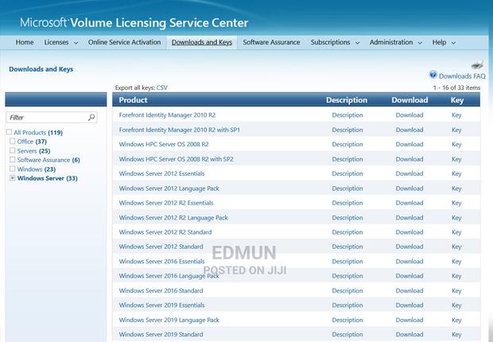Open Windows Server 2012 Essentials product
The image size is (493, 342).
[x=161, y=173]
